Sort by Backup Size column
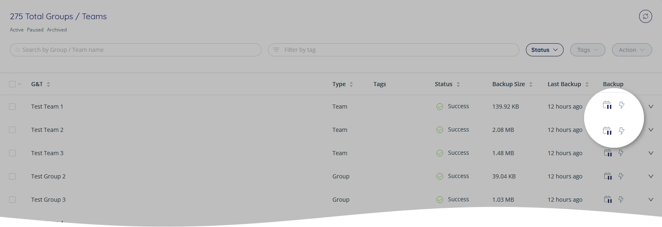The width and height of the screenshot is (662, 227). pyautogui.click(x=512, y=84)
